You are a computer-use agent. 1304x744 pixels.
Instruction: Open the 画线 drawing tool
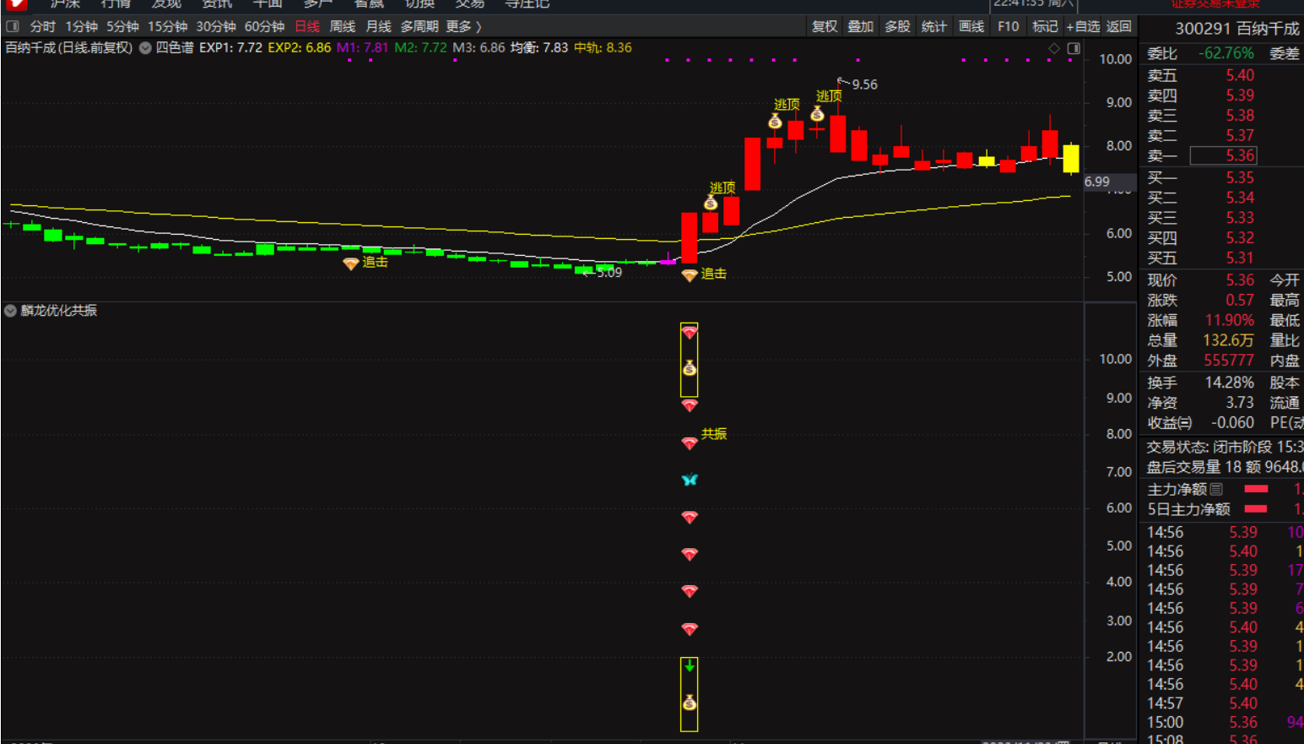click(971, 26)
